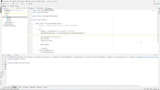
Task: Collapse the FirstProject root node
Action: (3, 10)
